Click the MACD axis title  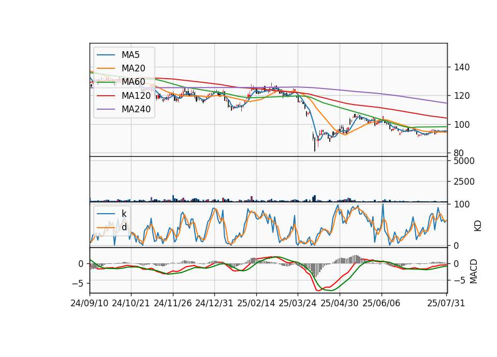point(474,271)
